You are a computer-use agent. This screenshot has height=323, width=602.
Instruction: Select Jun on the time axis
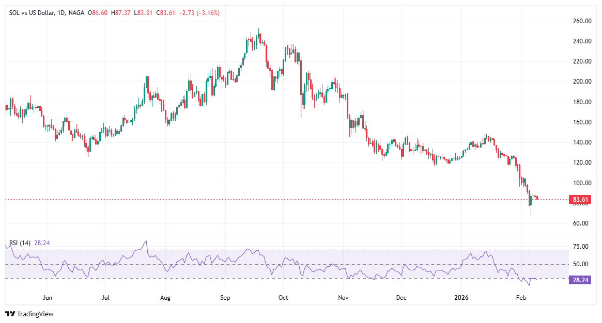48,298
